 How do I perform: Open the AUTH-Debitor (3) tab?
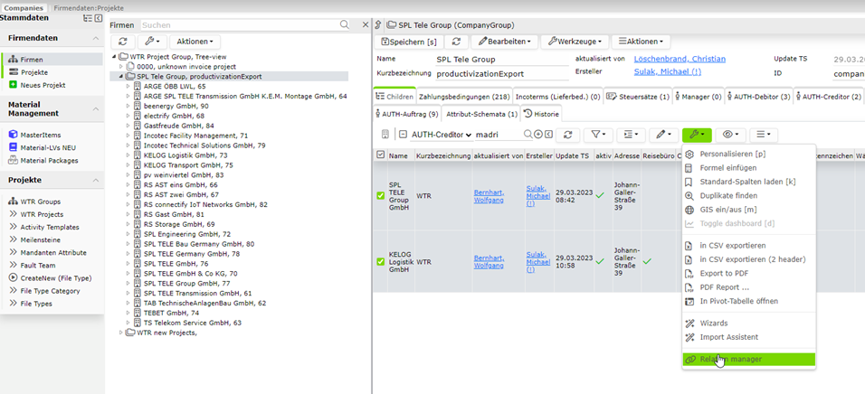click(x=759, y=97)
